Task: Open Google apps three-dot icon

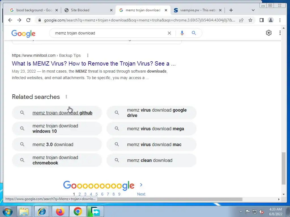Action: coord(280,33)
